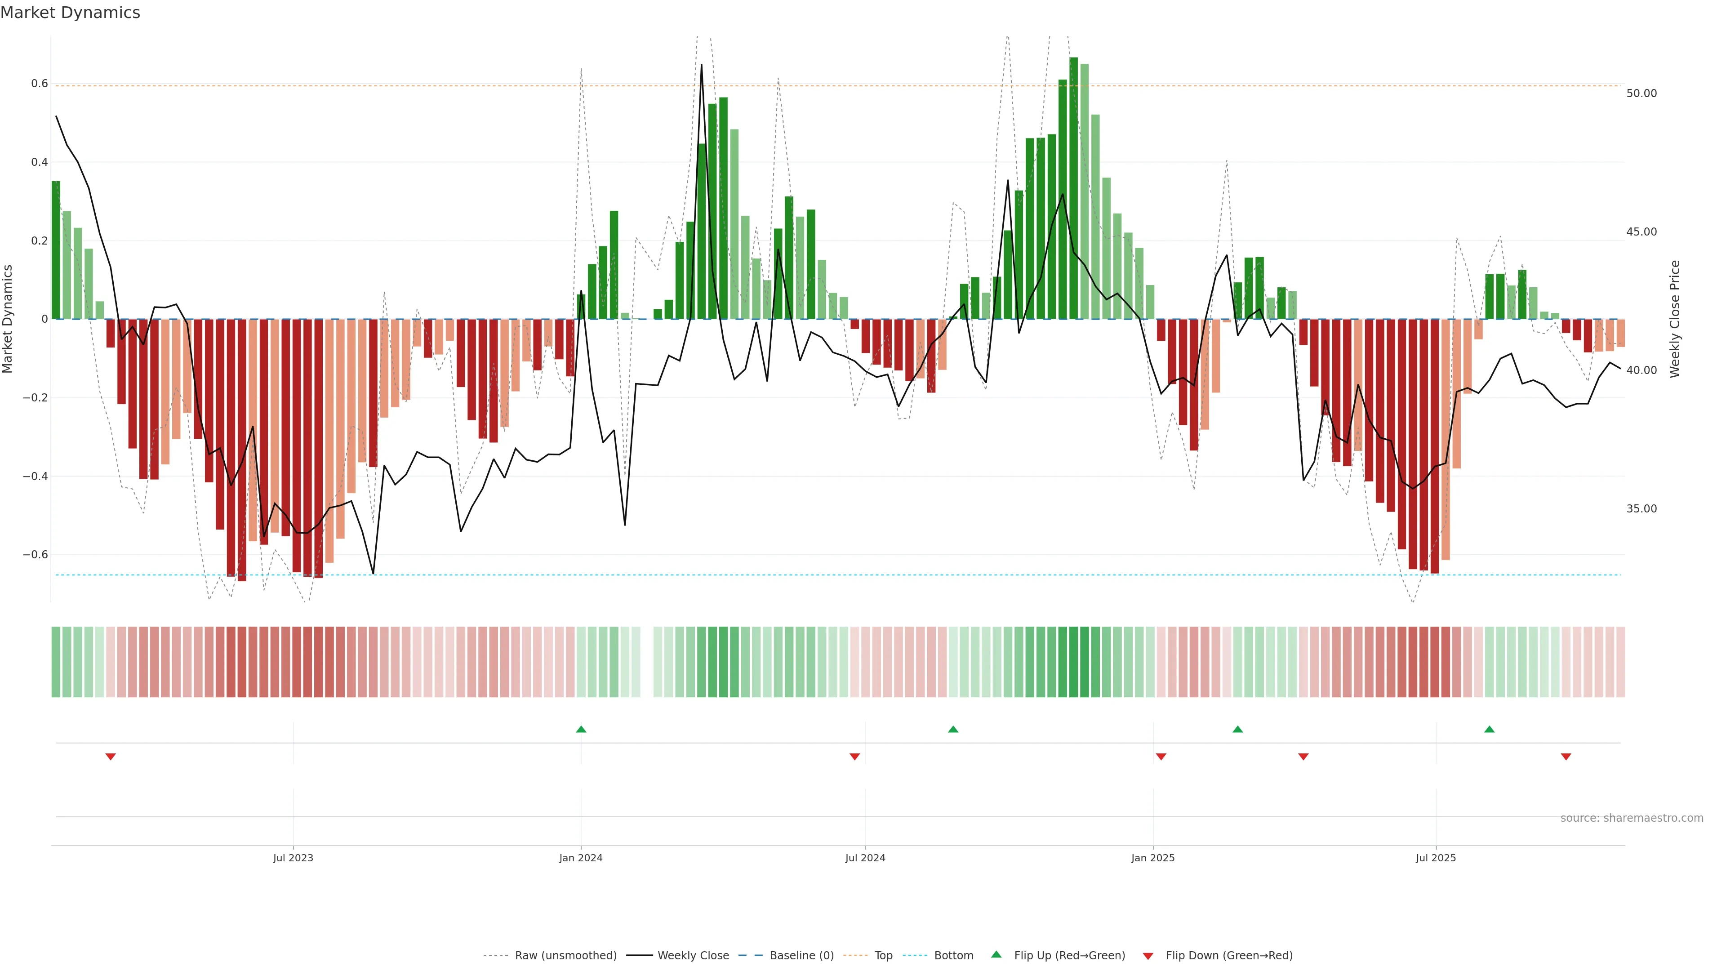
Task: Click the rightmost red flip-down triangle marker
Action: (1566, 757)
